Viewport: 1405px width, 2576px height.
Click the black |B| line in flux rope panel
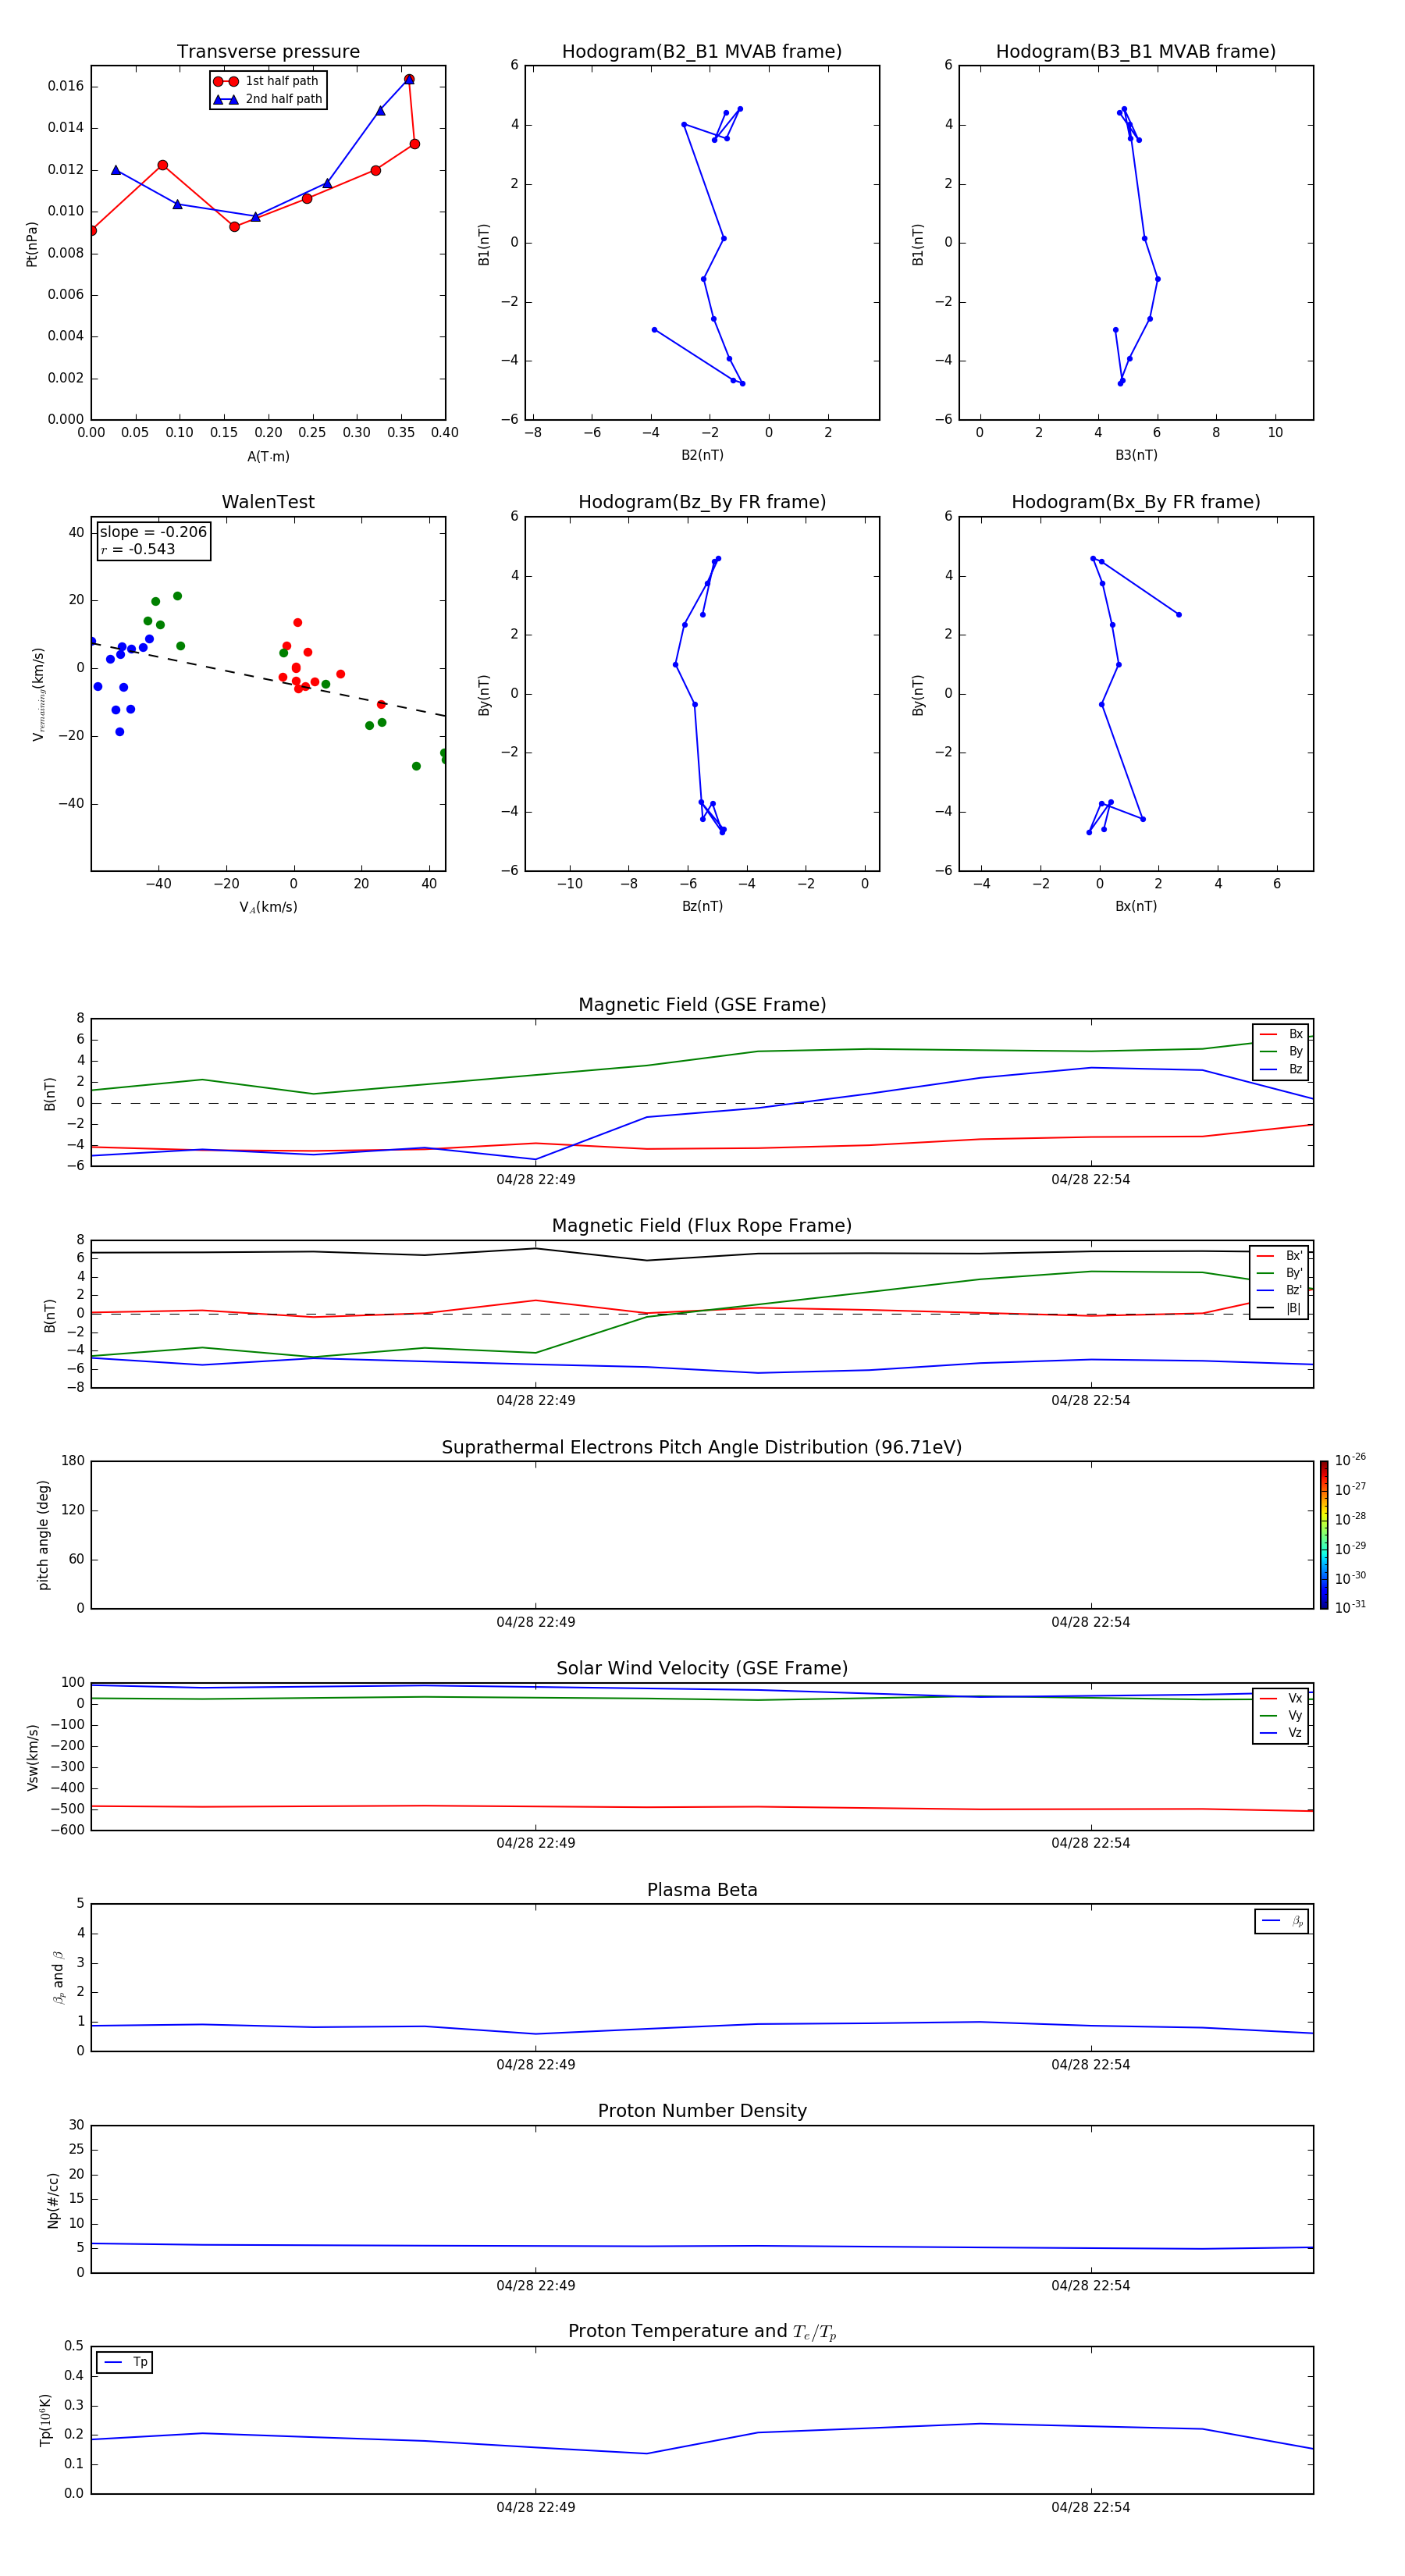[x=702, y=1254]
